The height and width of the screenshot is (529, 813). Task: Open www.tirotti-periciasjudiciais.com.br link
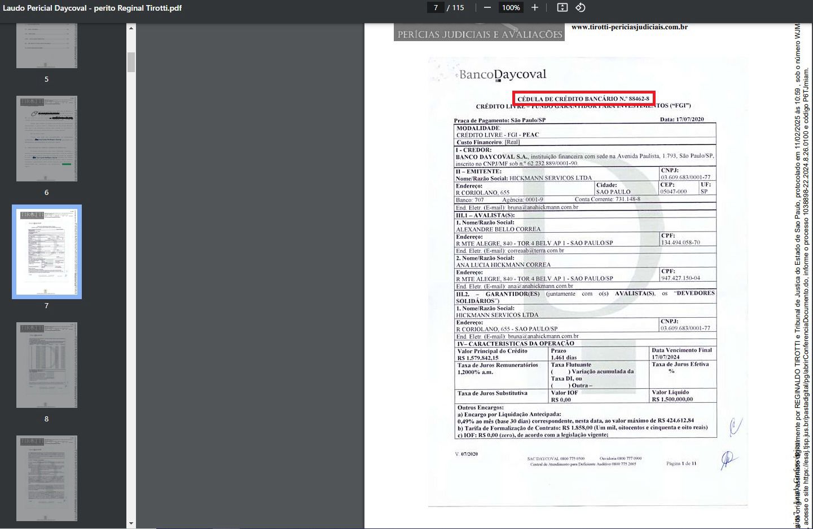[x=630, y=27]
